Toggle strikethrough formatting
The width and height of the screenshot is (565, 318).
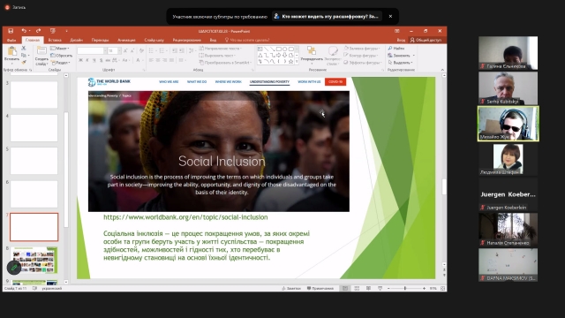pos(108,60)
